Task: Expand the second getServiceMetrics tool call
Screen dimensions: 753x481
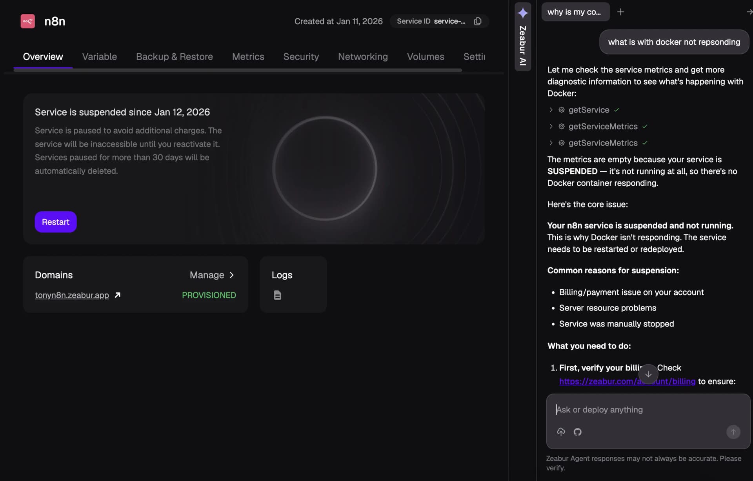Action: (x=551, y=143)
